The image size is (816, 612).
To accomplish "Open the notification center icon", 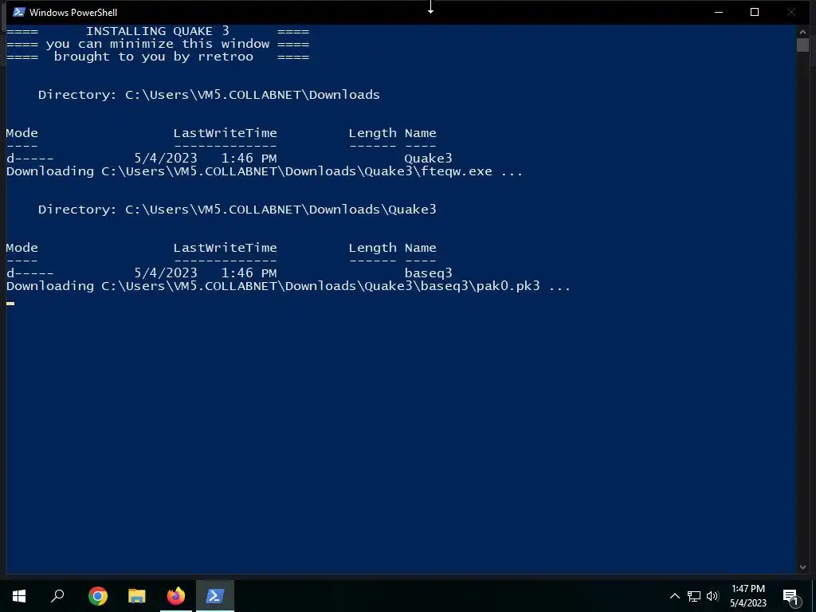I will coord(790,597).
